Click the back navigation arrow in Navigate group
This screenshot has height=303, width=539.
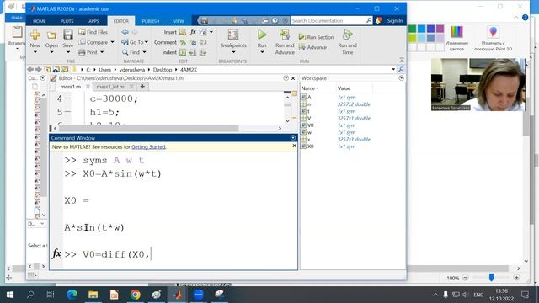tap(125, 32)
